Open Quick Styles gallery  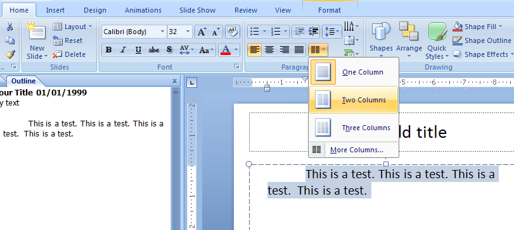437,40
